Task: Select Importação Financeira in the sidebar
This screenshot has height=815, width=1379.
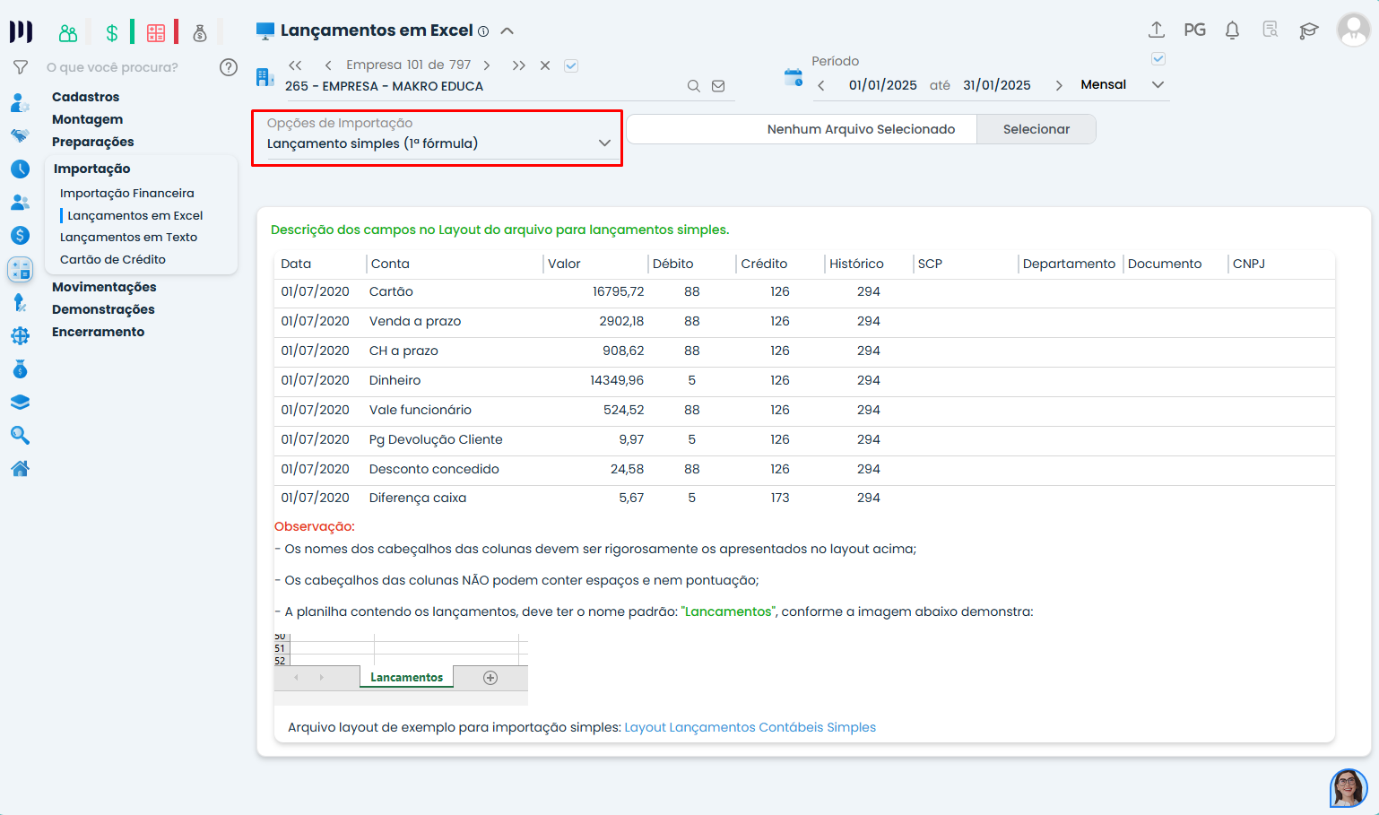Action: coord(126,194)
